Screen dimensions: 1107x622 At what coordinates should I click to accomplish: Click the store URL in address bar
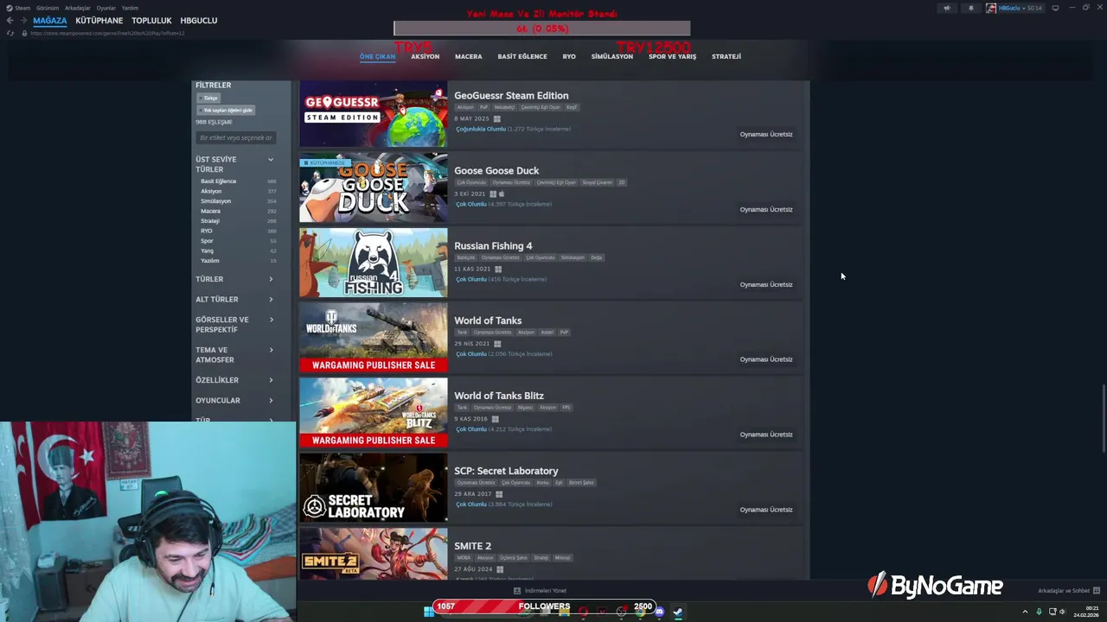107,33
